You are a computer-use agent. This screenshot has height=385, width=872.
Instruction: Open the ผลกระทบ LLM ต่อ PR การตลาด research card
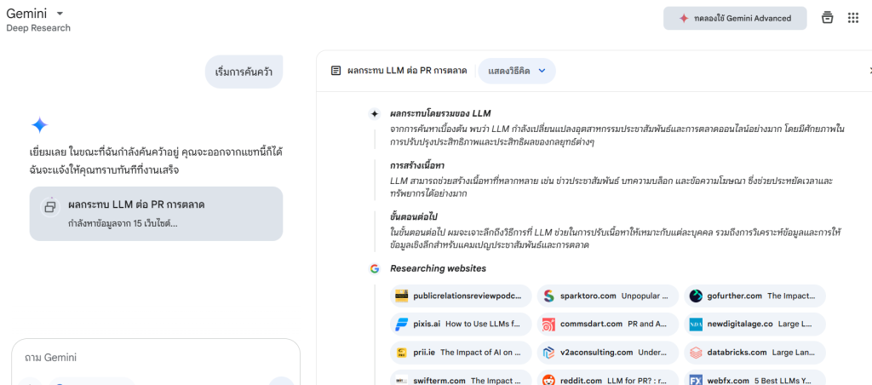(156, 213)
